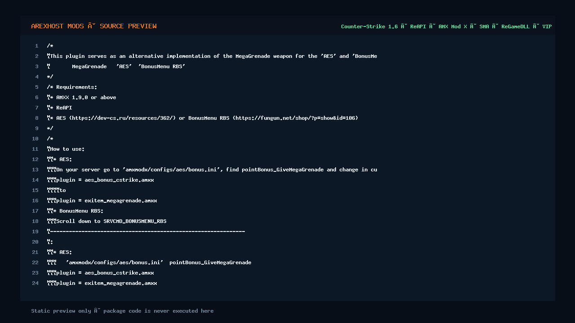
Task: Click the 'Static preview only' footer note
Action: click(x=122, y=311)
